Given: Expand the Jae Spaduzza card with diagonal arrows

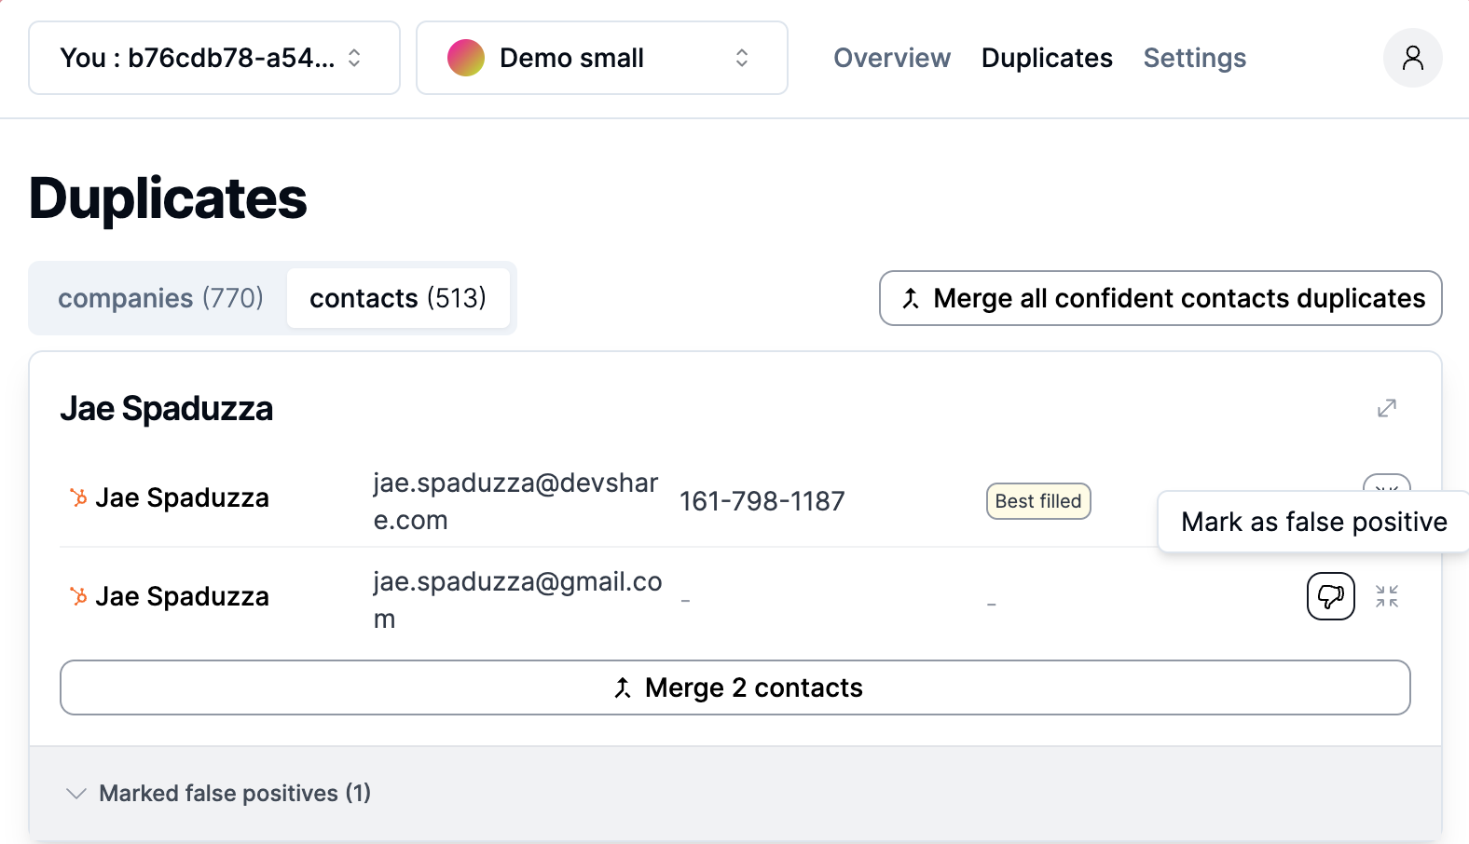Looking at the screenshot, I should (1387, 408).
